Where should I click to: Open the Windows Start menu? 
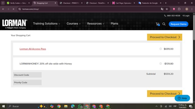coord(3,106)
